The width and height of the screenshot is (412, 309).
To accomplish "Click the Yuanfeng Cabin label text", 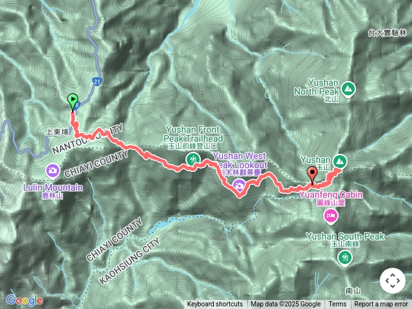I will 331,194.
